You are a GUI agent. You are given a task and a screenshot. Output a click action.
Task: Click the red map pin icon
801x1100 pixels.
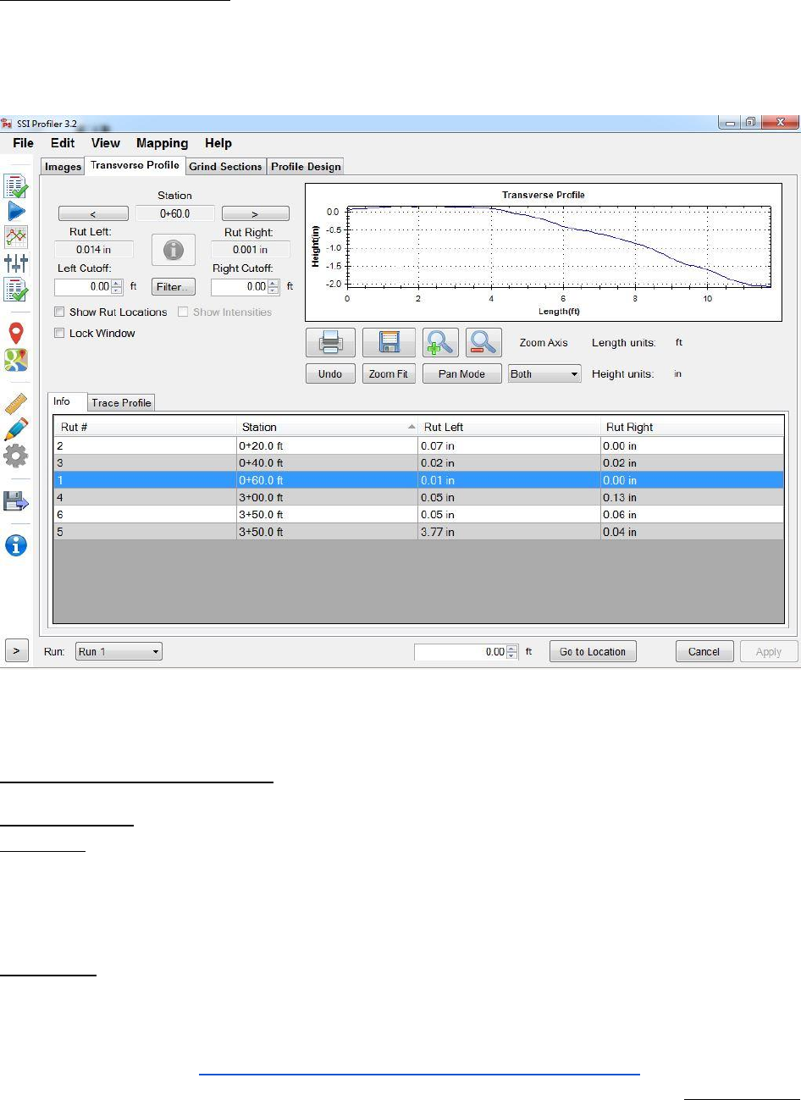point(16,333)
